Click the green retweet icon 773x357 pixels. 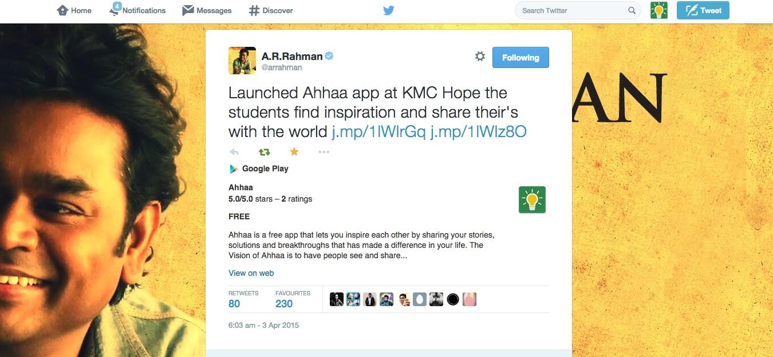264,152
